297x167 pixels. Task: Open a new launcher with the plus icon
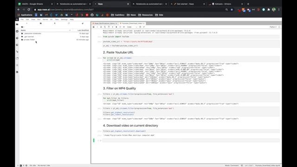tap(27, 23)
